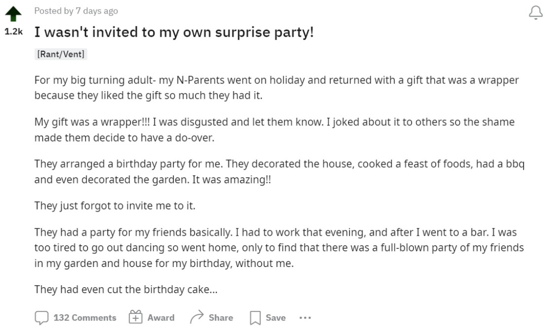Image resolution: width=545 pixels, height=335 pixels.
Task: Open the 132 Comments link
Action: point(84,318)
